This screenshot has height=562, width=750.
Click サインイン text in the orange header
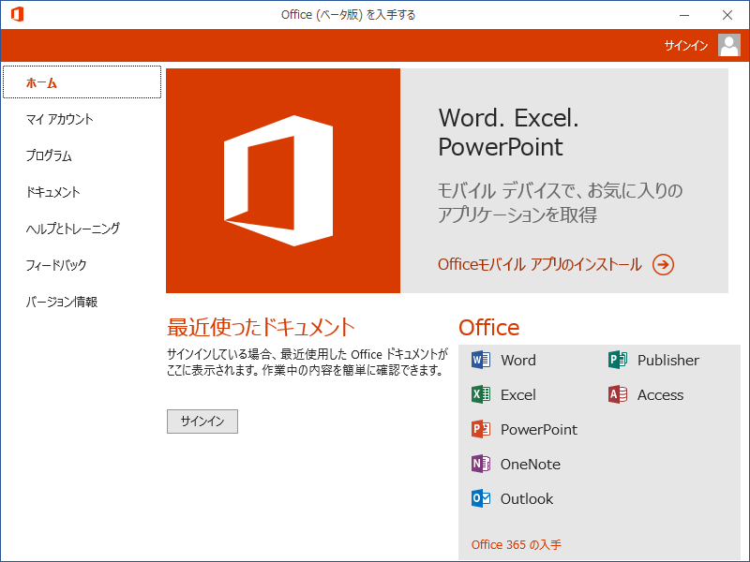click(x=686, y=45)
